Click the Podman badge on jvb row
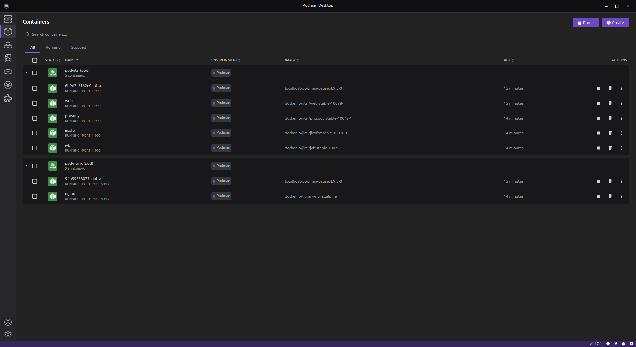 coord(221,148)
